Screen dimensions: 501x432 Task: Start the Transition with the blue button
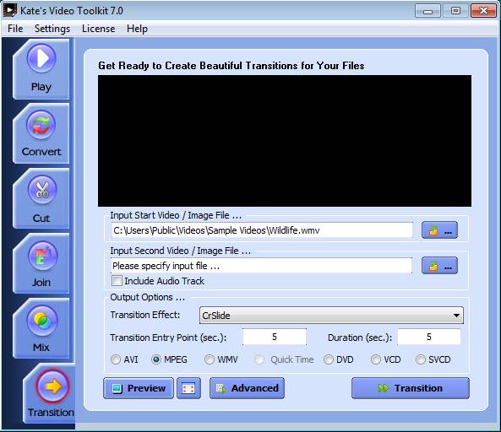(x=411, y=388)
